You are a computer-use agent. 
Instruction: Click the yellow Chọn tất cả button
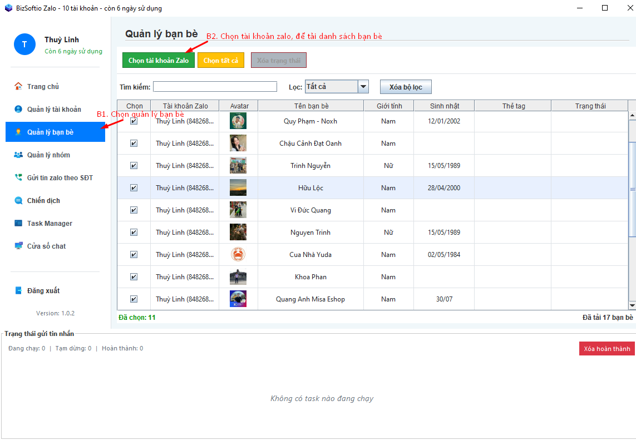point(221,60)
